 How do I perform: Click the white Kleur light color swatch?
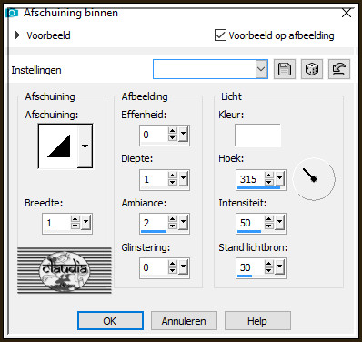pos(257,136)
